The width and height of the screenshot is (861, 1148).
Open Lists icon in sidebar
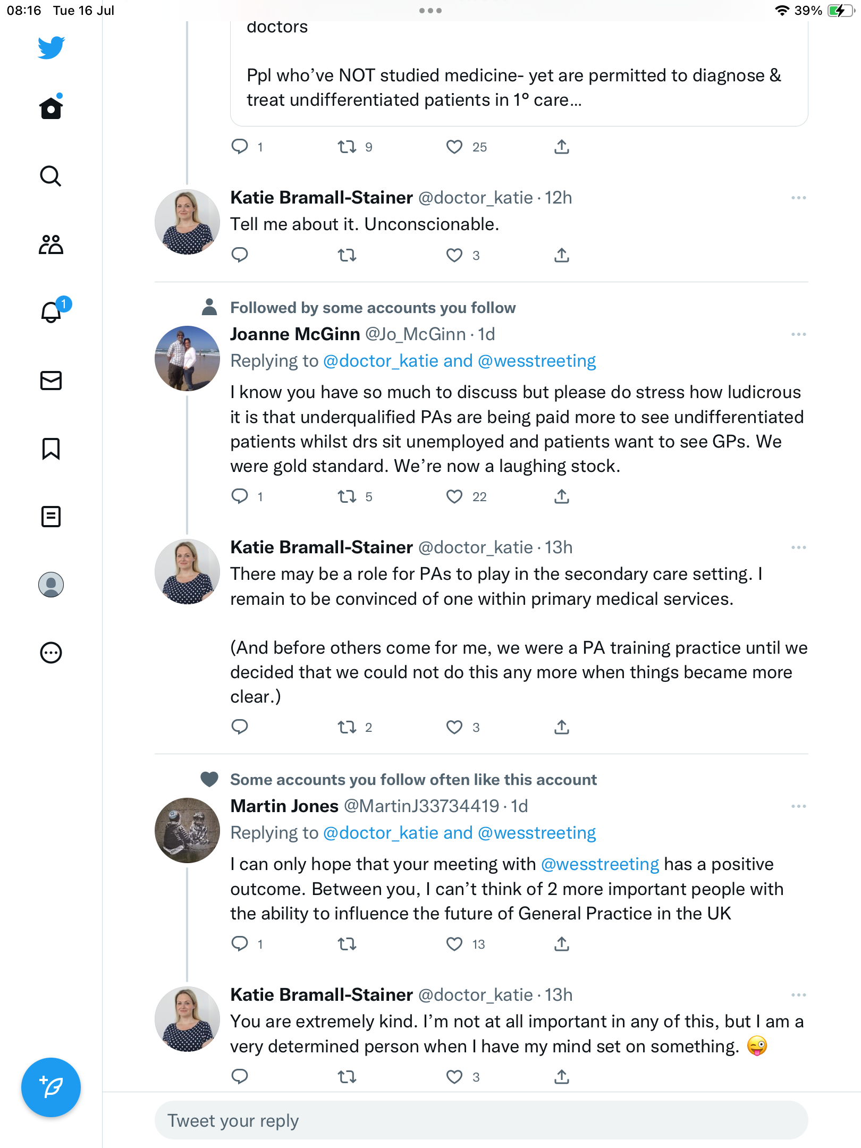51,517
